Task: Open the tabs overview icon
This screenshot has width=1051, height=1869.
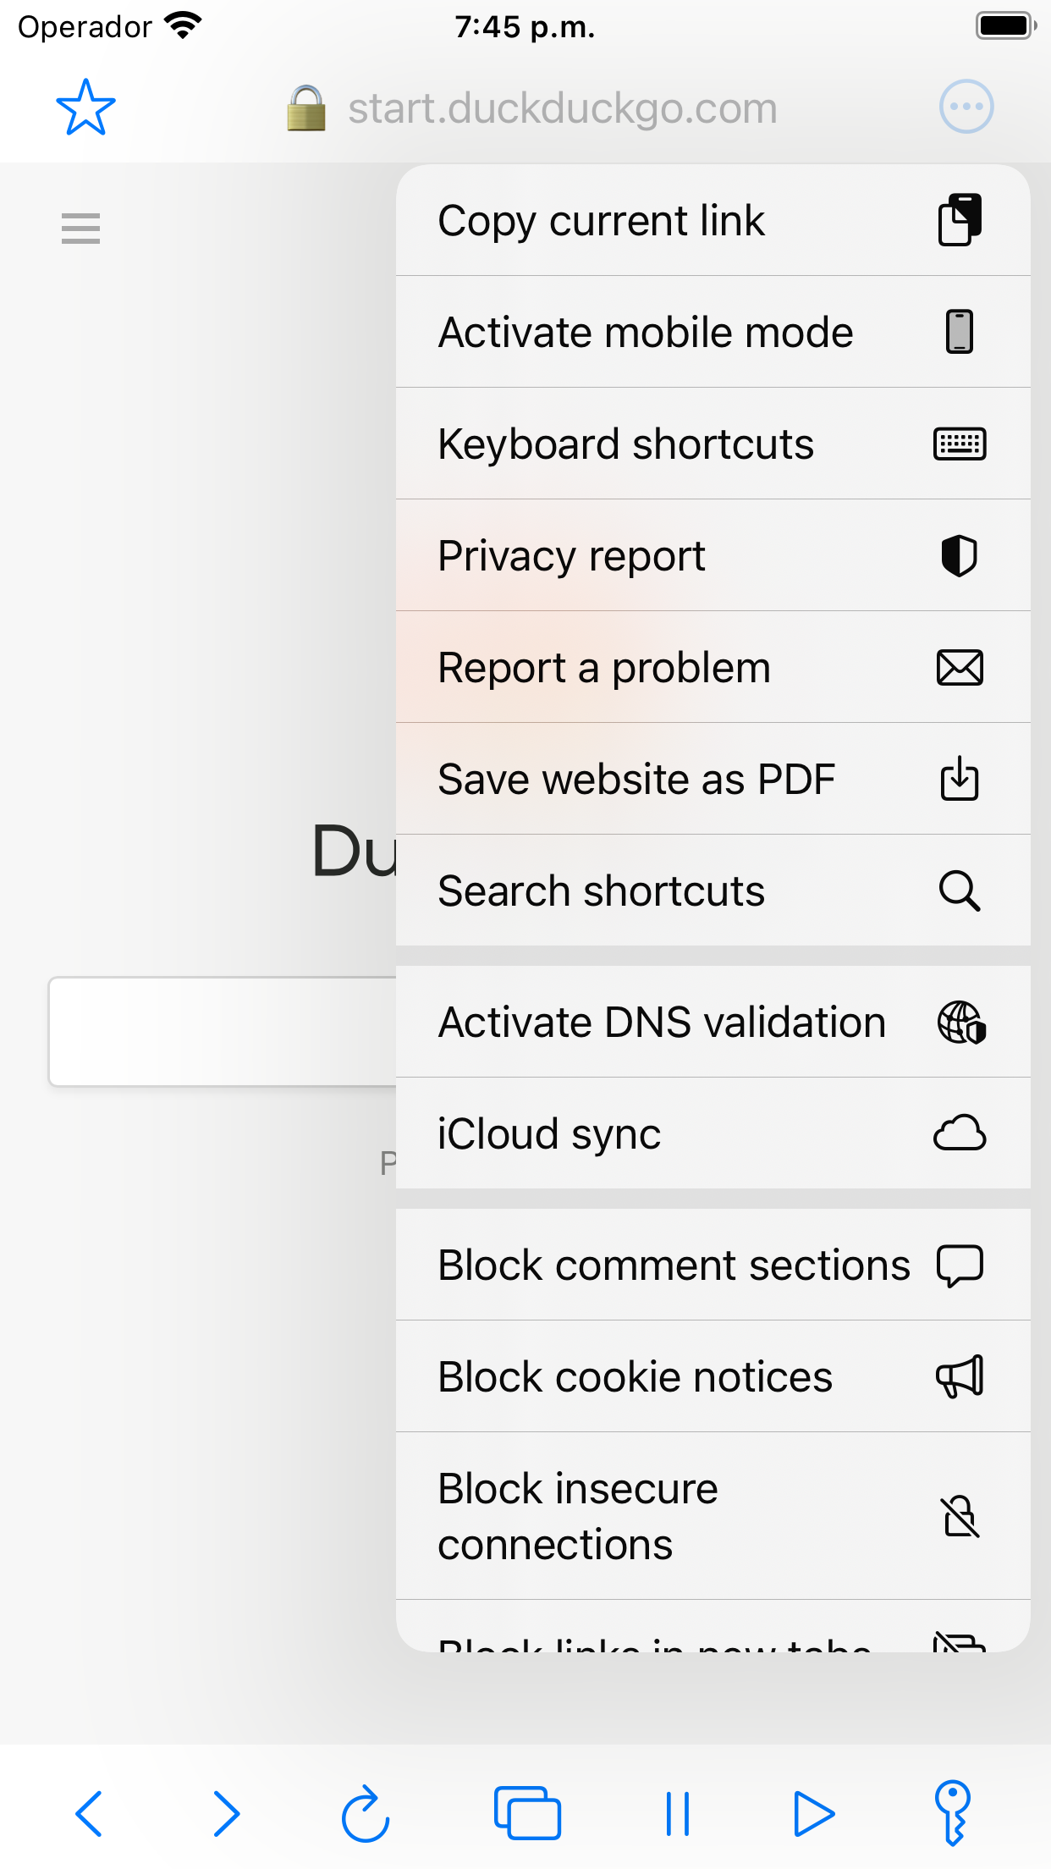Action: (527, 1813)
